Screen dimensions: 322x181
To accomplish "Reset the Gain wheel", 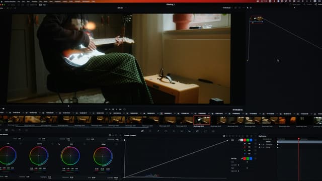I will tap(85, 144).
